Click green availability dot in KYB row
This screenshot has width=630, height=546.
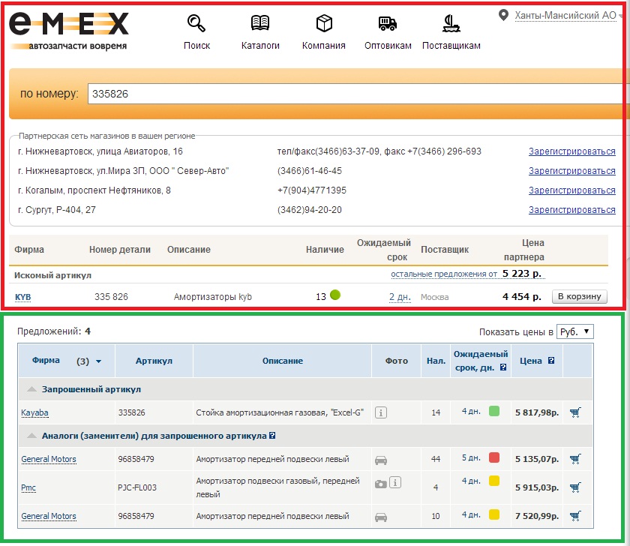click(335, 295)
